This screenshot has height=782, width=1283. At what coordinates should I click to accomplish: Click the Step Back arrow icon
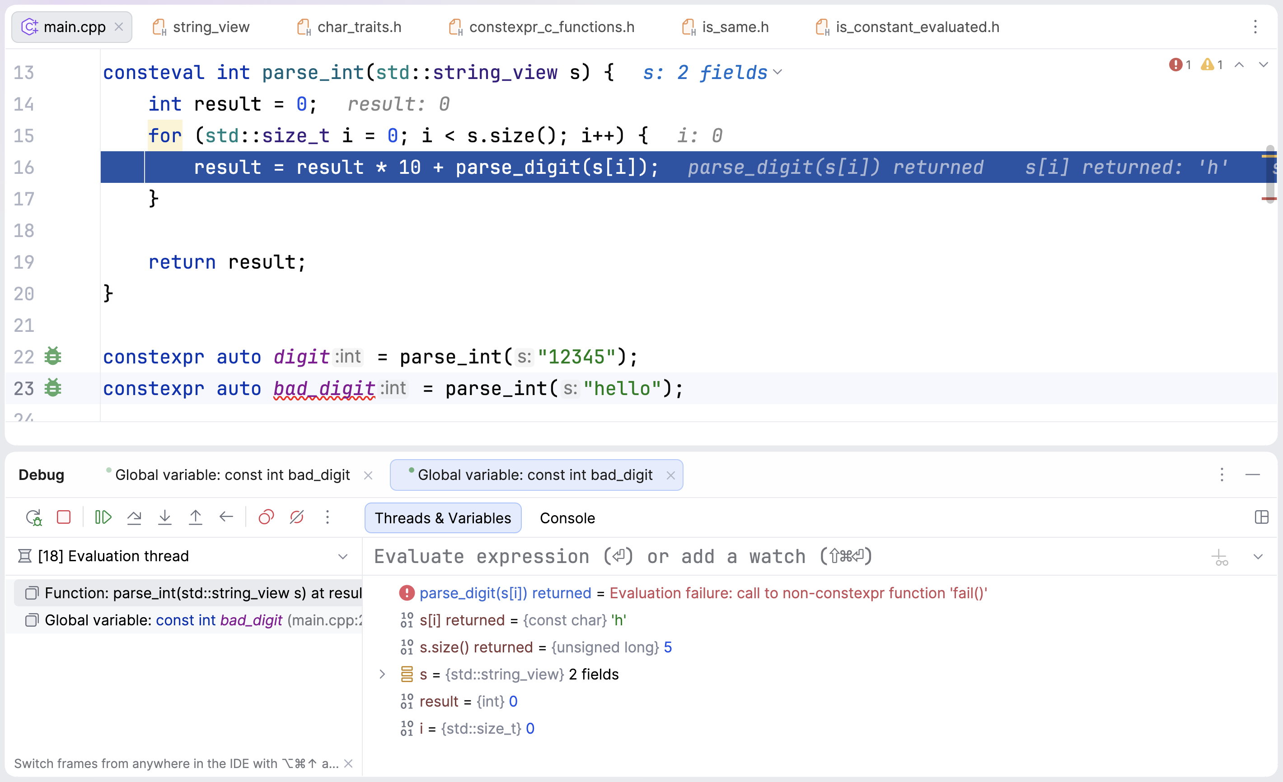[226, 518]
